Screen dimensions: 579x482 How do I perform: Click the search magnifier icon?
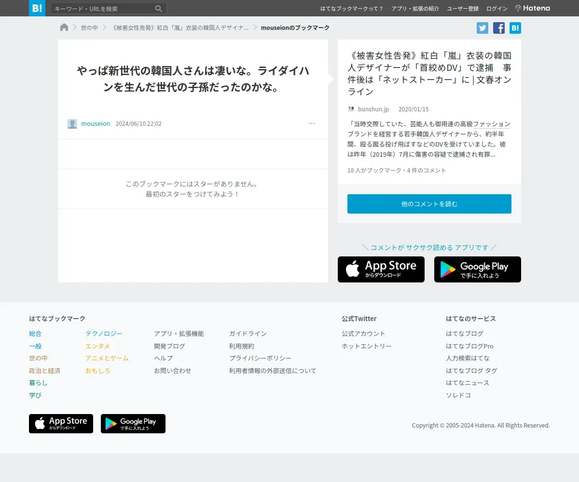pyautogui.click(x=159, y=9)
